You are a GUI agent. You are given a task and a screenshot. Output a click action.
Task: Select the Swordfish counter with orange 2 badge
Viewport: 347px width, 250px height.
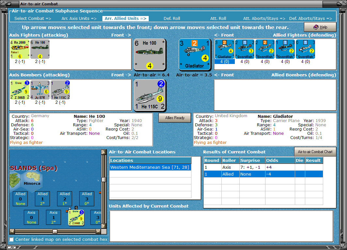(265, 49)
